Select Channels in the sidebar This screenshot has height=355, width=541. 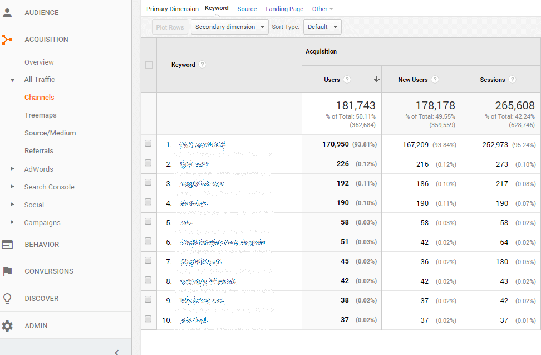40,98
